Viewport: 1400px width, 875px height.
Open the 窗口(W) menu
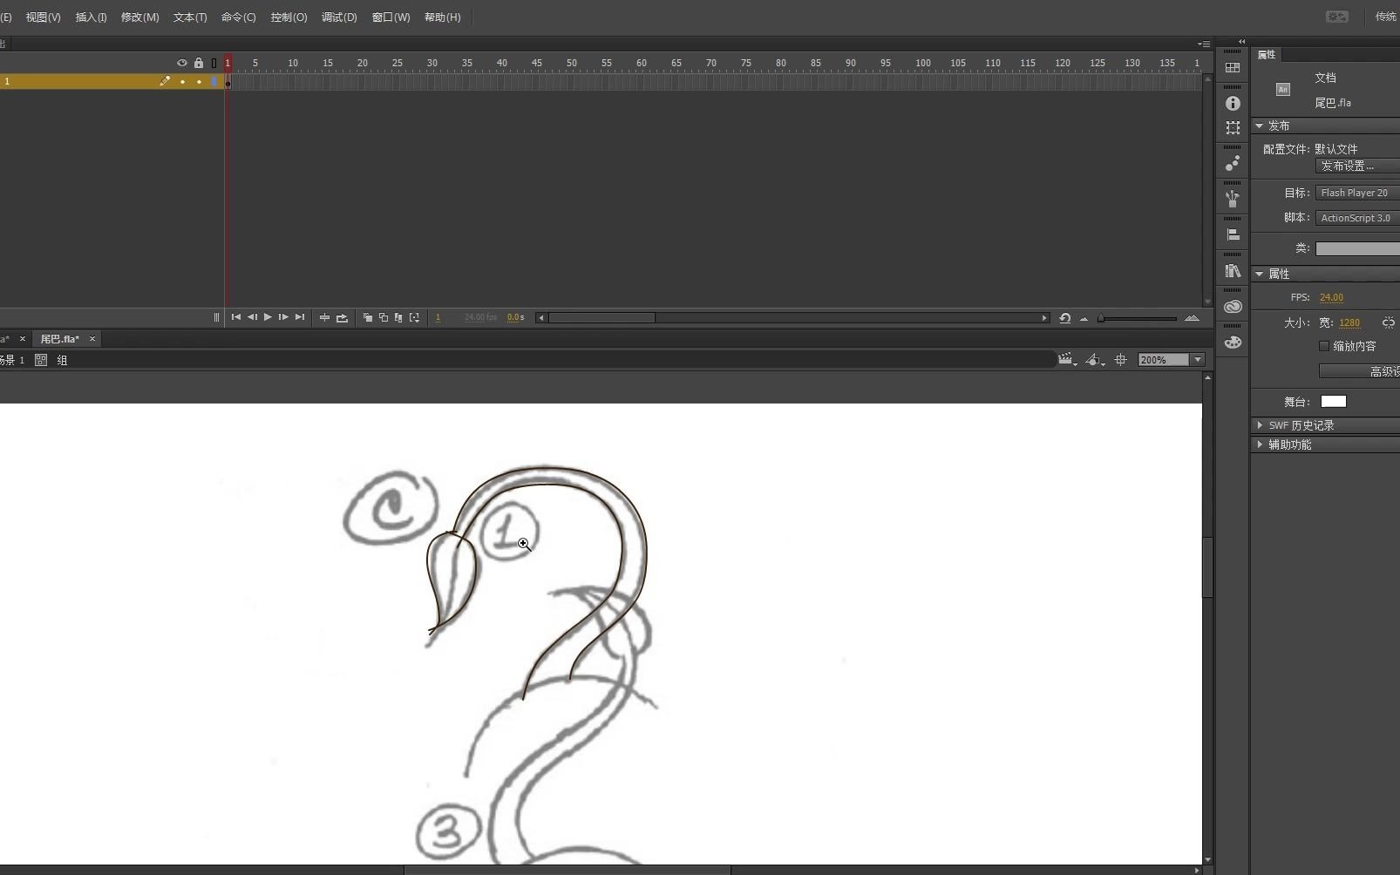(390, 17)
